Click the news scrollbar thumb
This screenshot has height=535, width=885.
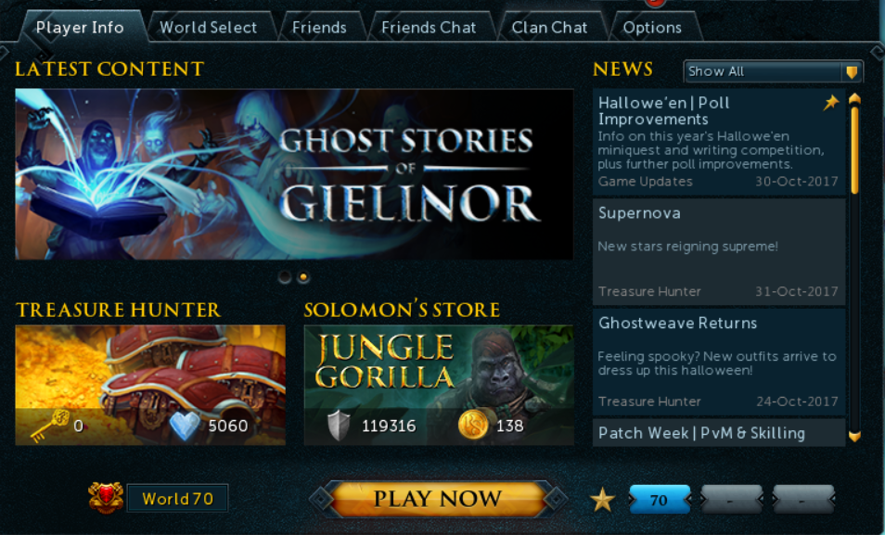854,149
